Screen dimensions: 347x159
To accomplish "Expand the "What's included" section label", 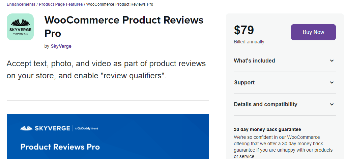I will tap(254, 61).
